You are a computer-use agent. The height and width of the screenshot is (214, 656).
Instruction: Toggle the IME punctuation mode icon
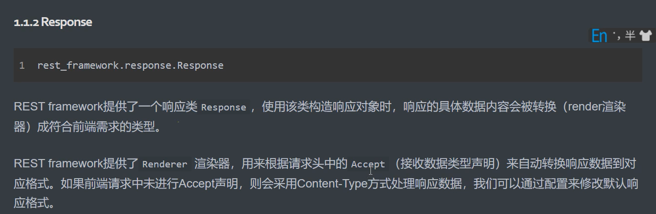[x=616, y=35]
